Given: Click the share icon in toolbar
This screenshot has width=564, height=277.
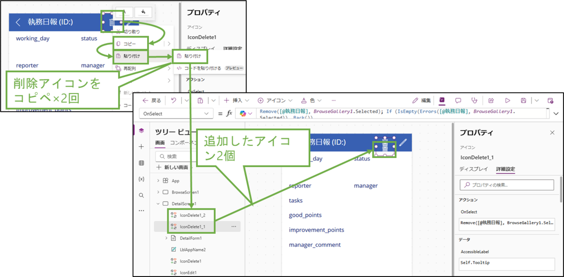Looking at the screenshot, I should click(491, 100).
